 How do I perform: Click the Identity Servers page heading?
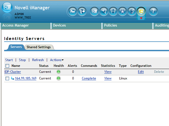pos(24,39)
